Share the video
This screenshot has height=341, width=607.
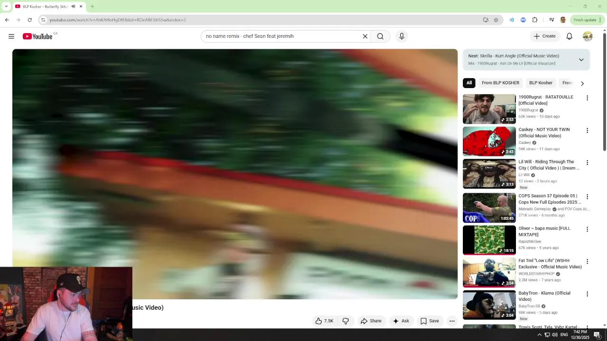tap(371, 321)
